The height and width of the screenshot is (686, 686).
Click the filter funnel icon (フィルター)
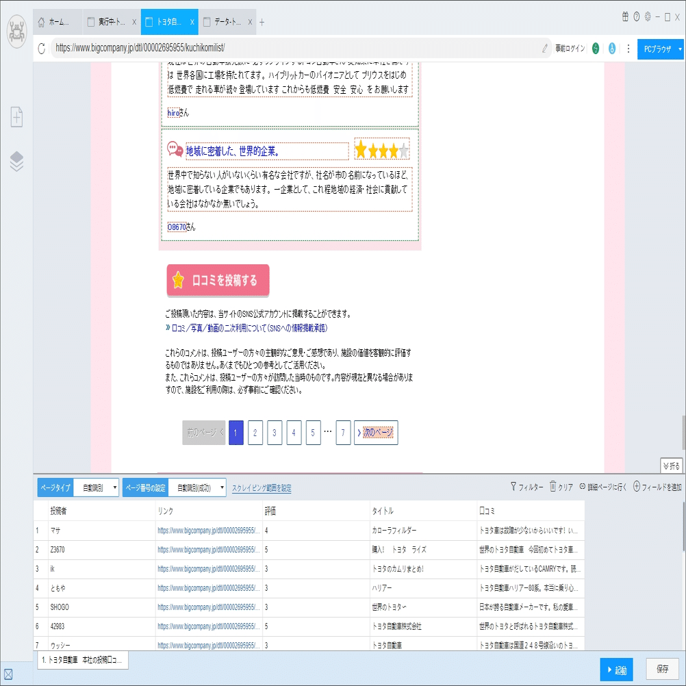pyautogui.click(x=513, y=486)
